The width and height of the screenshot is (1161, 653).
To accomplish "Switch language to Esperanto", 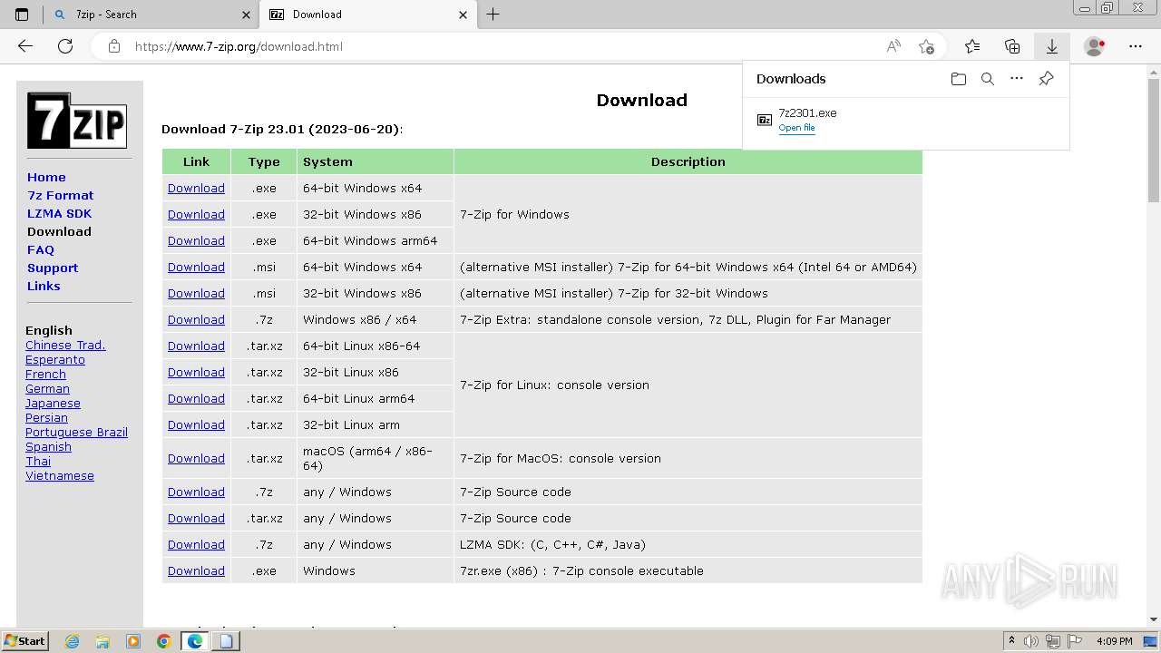I will coord(55,359).
